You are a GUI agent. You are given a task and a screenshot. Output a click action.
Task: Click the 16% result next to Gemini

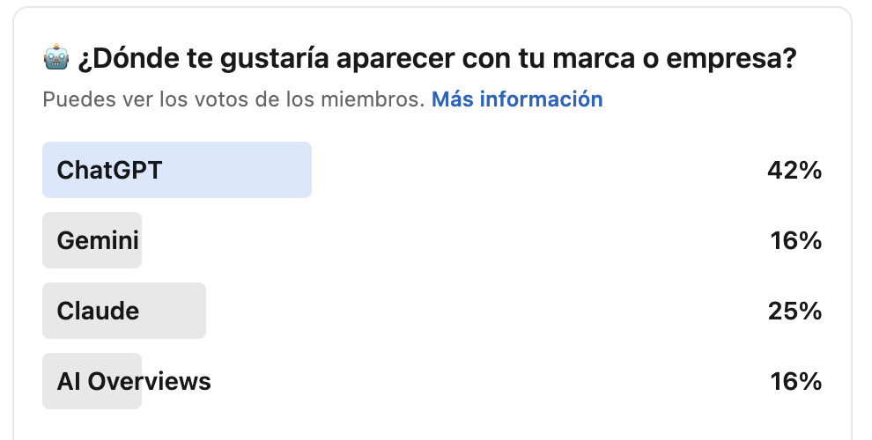796,240
